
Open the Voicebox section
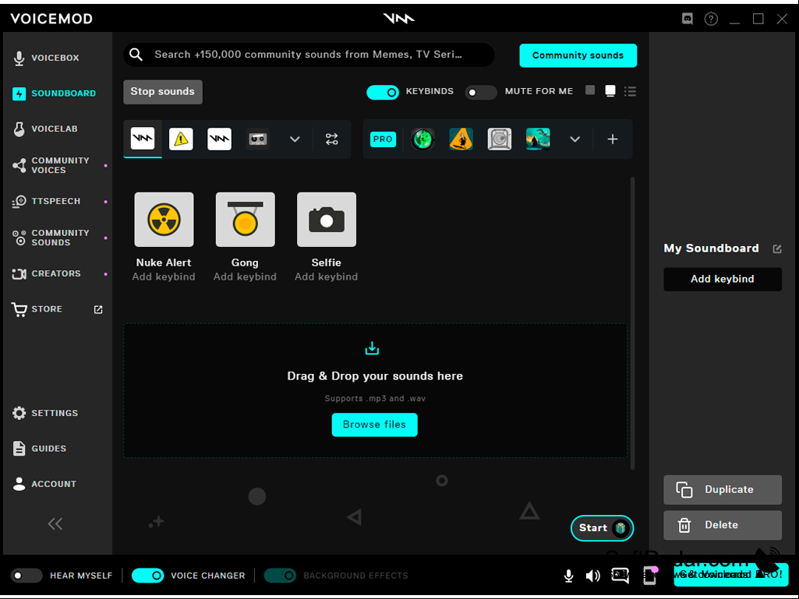pyautogui.click(x=46, y=58)
